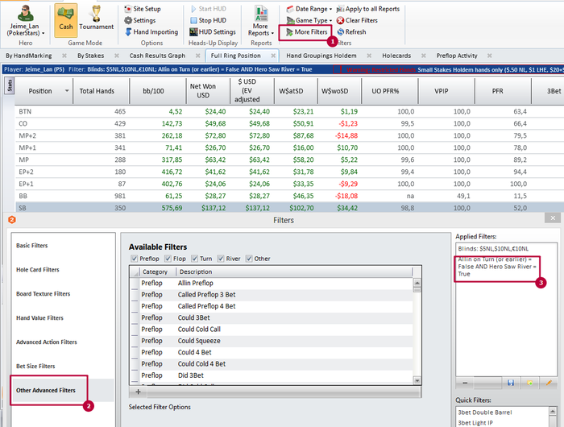Switch to By Stakes tab
Image resolution: width=564 pixels, height=427 pixels.
90,56
